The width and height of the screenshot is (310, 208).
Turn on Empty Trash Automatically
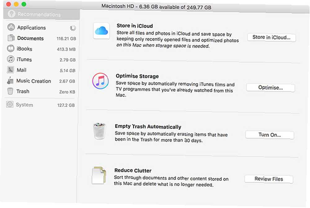(x=270, y=135)
